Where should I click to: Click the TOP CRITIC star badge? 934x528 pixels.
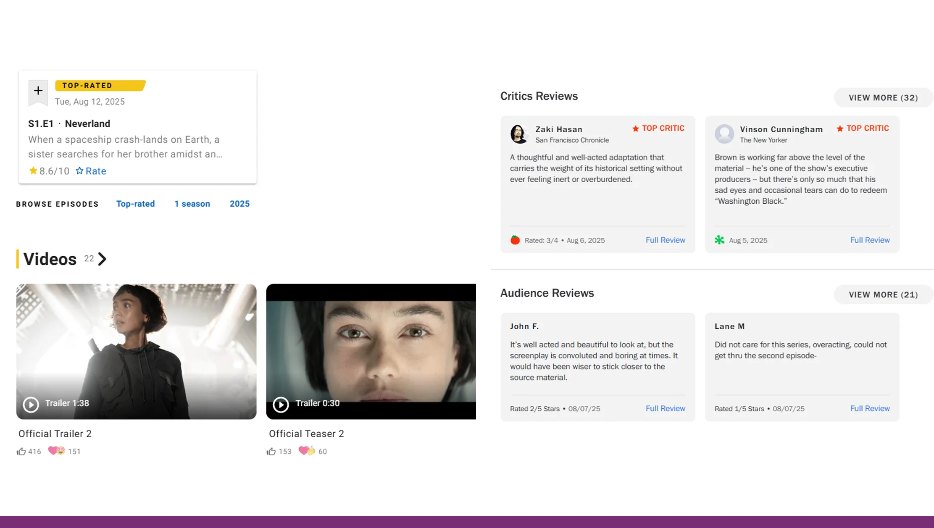[x=635, y=128]
